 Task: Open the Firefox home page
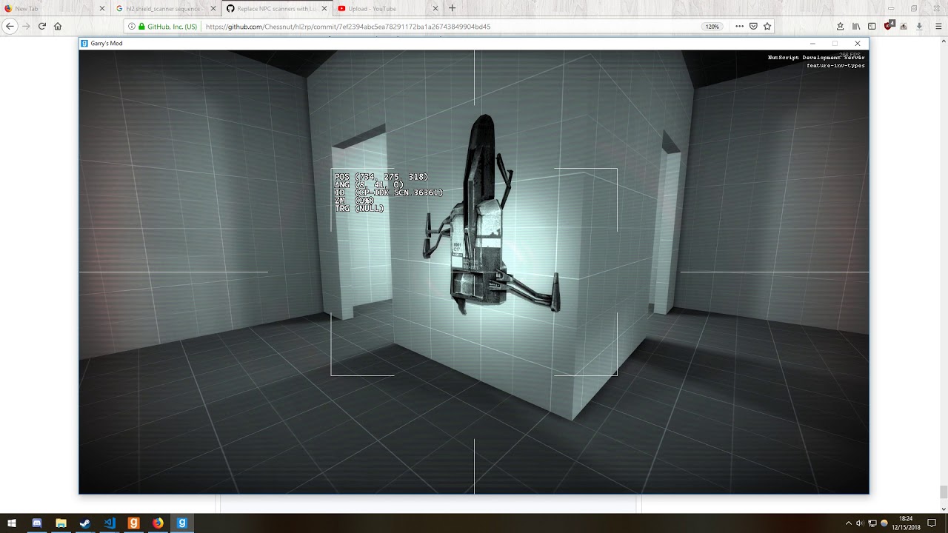[58, 26]
